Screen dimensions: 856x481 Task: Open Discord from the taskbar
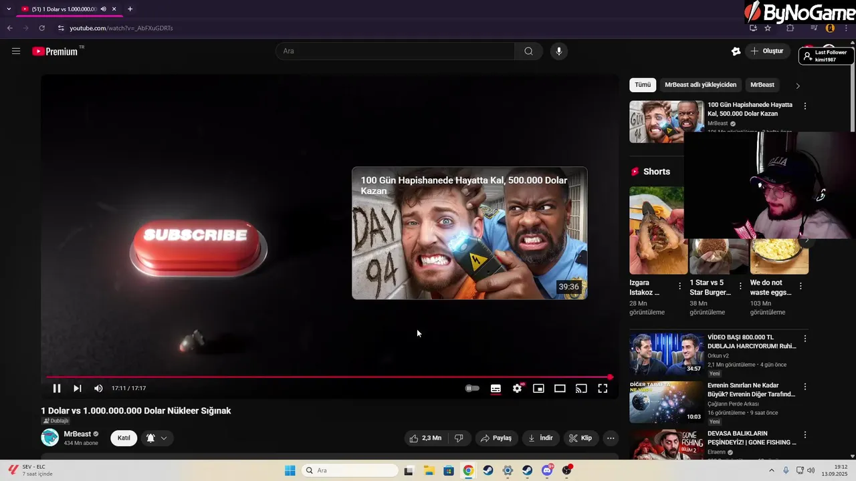point(547,470)
